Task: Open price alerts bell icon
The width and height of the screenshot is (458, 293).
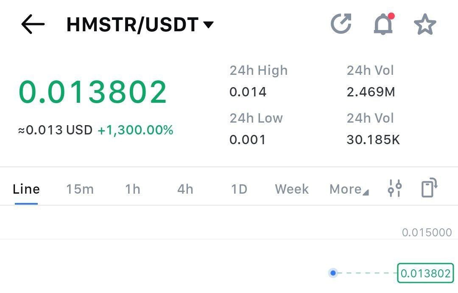Action: 383,25
